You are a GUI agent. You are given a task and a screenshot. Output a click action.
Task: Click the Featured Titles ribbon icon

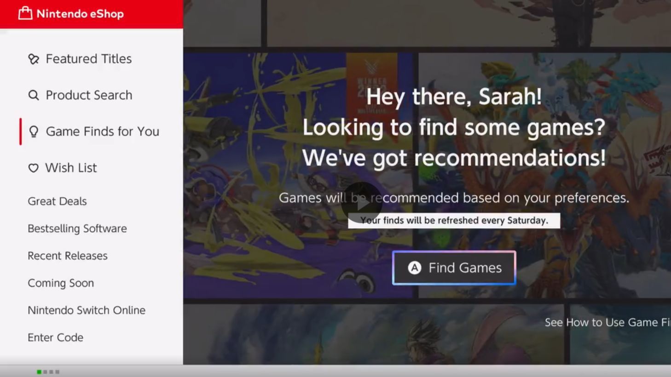click(x=34, y=59)
